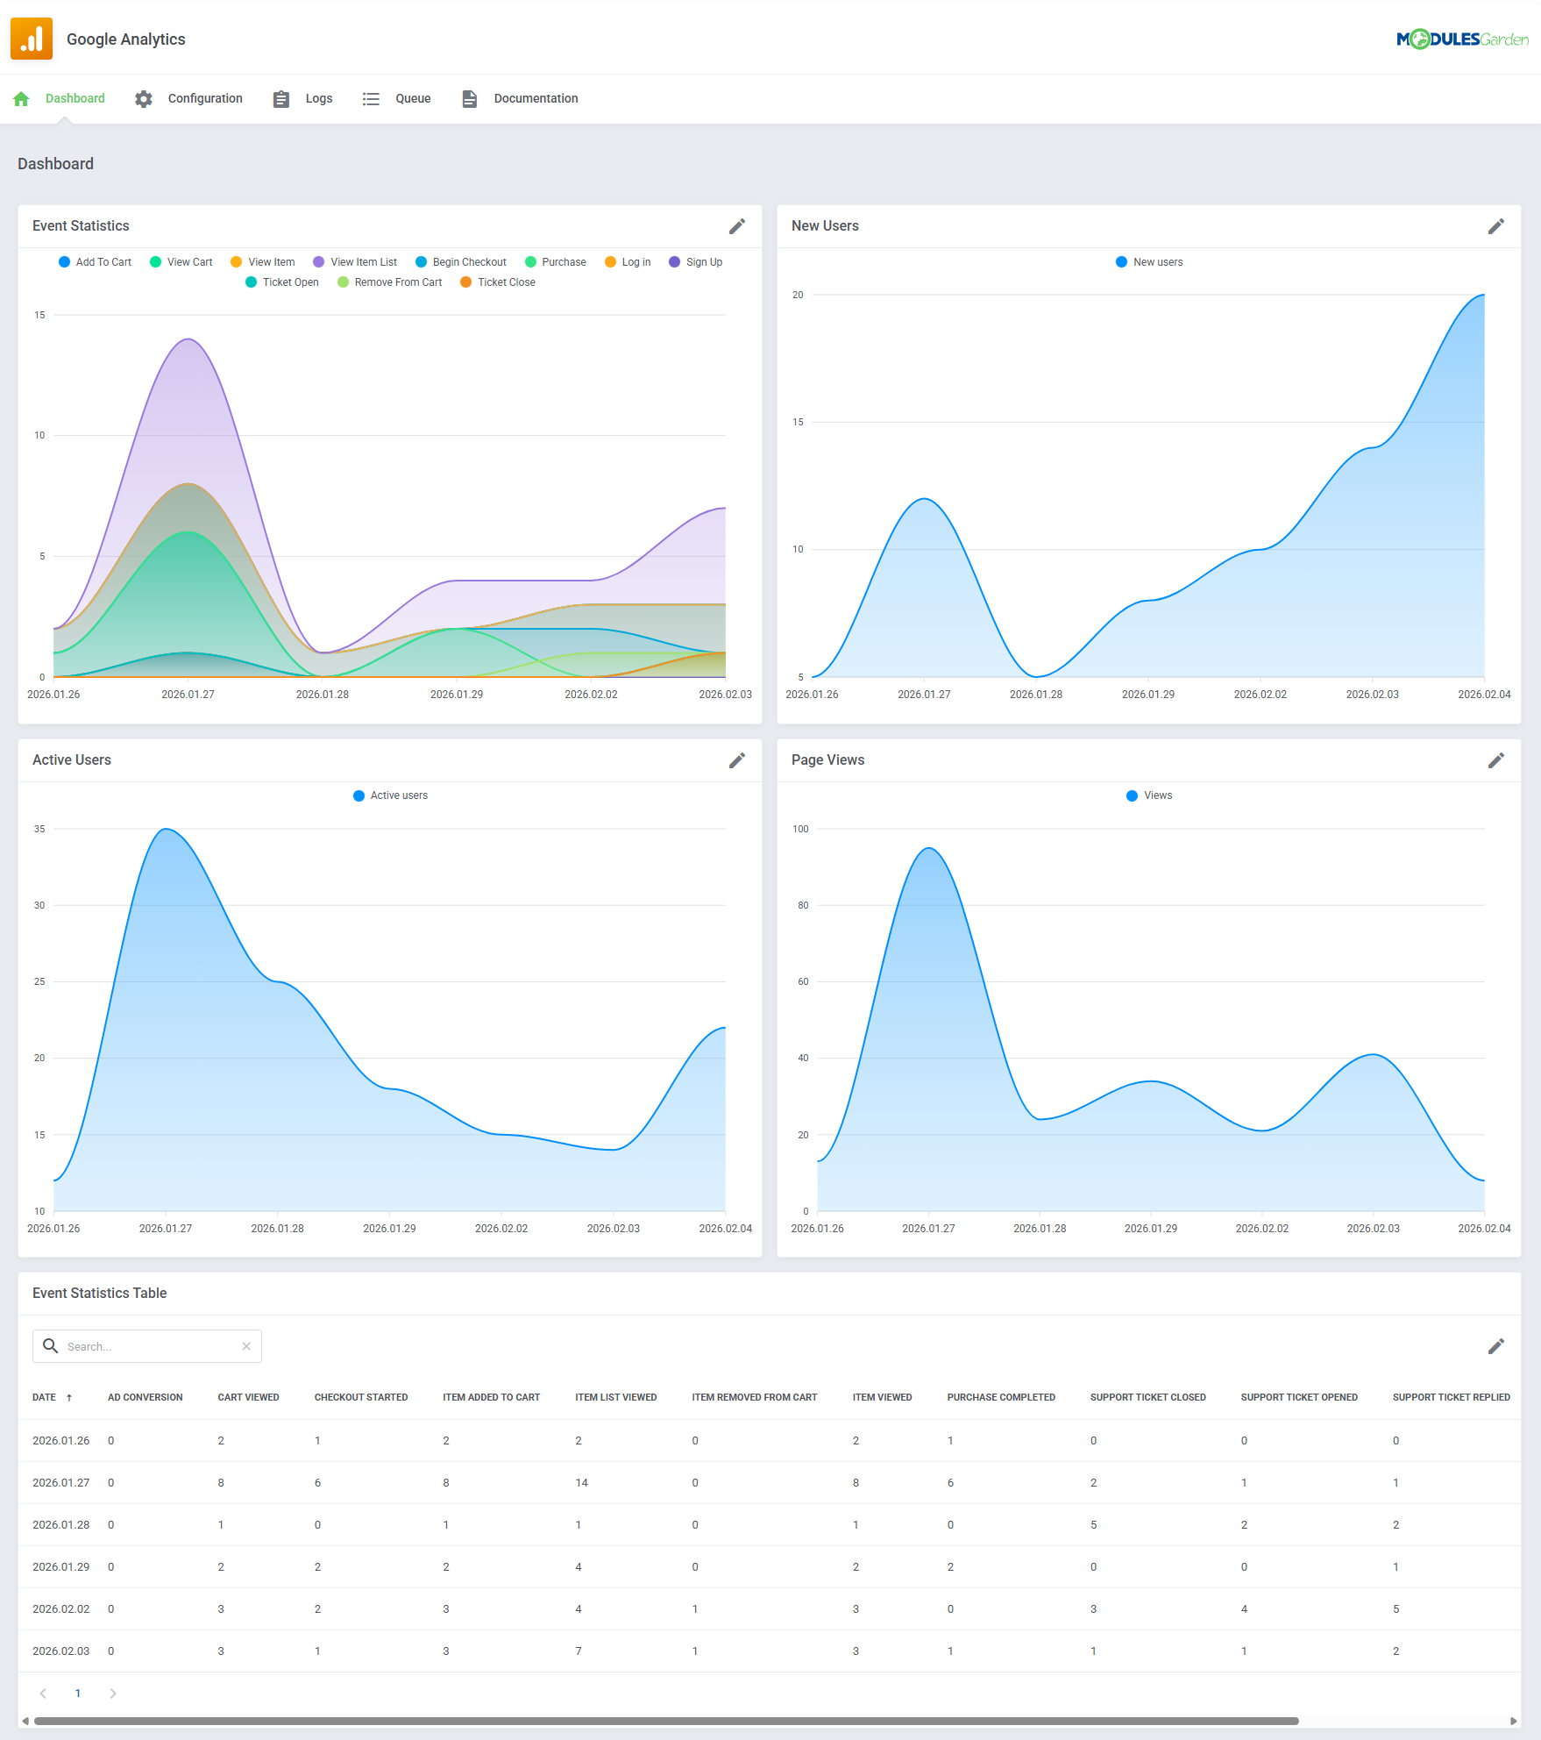Click the Page Views pencil icon

[1495, 760]
